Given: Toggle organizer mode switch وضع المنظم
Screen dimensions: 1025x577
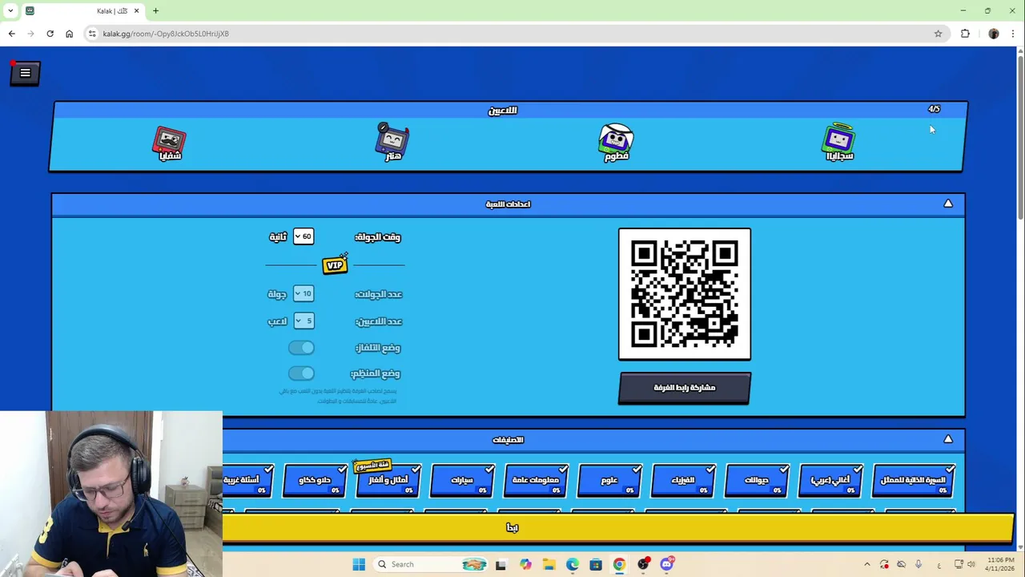Looking at the screenshot, I should click(x=301, y=373).
